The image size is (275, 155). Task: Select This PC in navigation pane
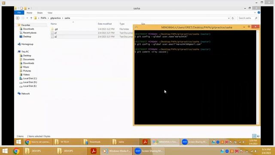coord(25,52)
